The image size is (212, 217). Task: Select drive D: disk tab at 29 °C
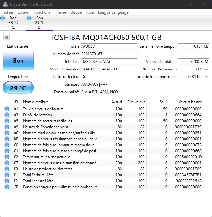tap(39, 22)
